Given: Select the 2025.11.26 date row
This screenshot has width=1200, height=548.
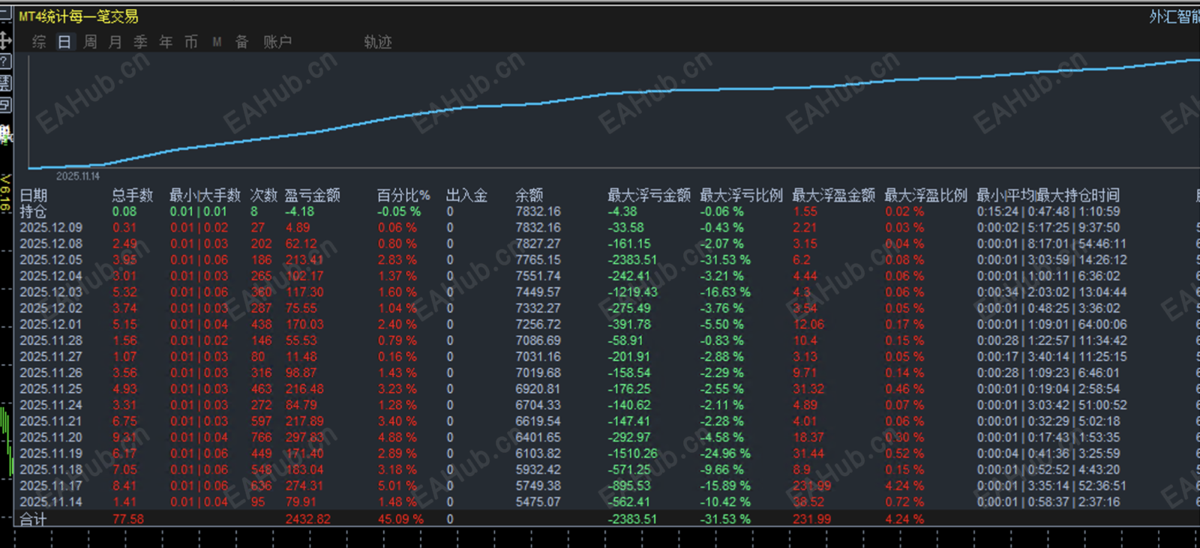Looking at the screenshot, I should 51,373.
